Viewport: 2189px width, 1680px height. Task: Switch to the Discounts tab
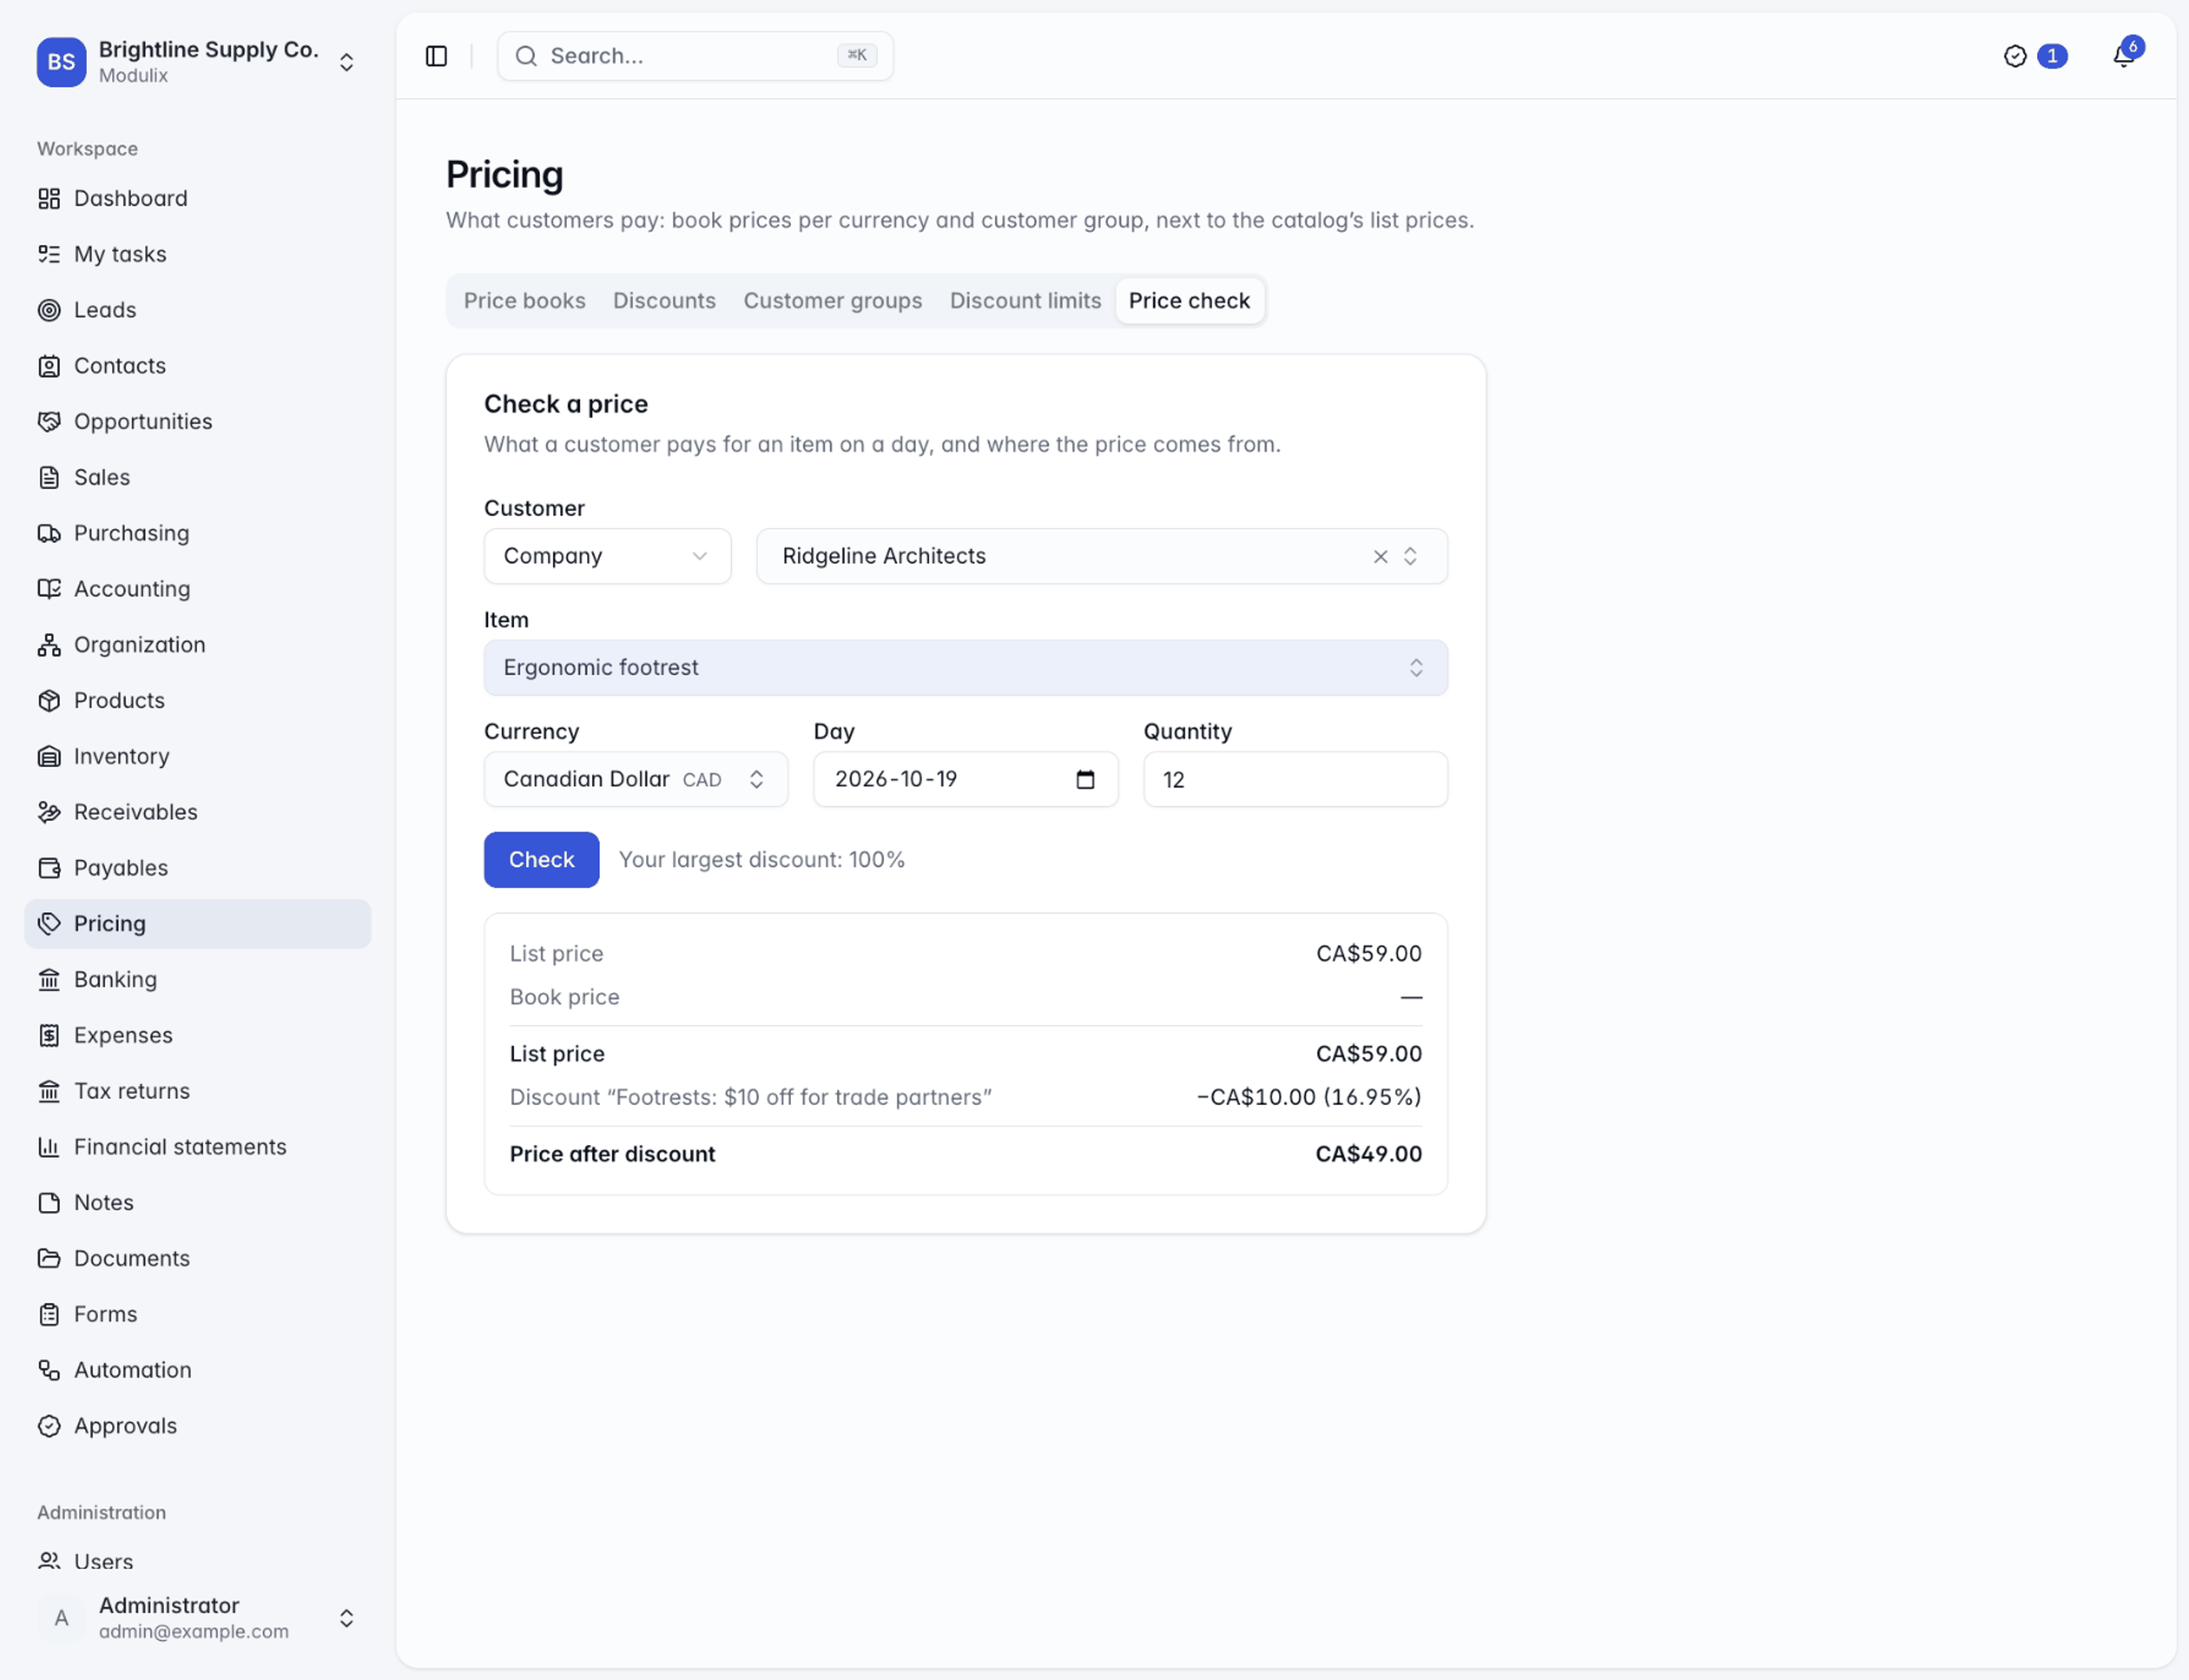coord(664,301)
